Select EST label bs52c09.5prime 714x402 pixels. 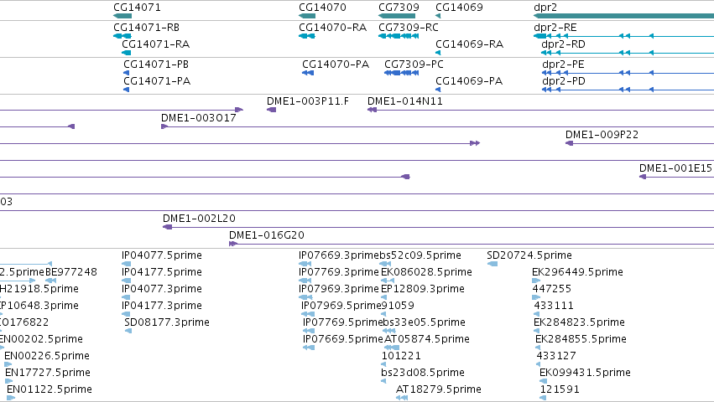click(x=420, y=255)
